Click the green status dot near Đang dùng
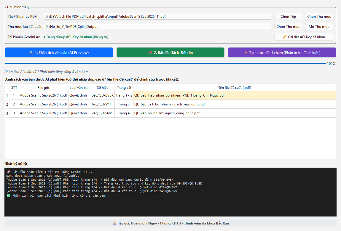This screenshot has width=341, height=231. tap(44, 37)
